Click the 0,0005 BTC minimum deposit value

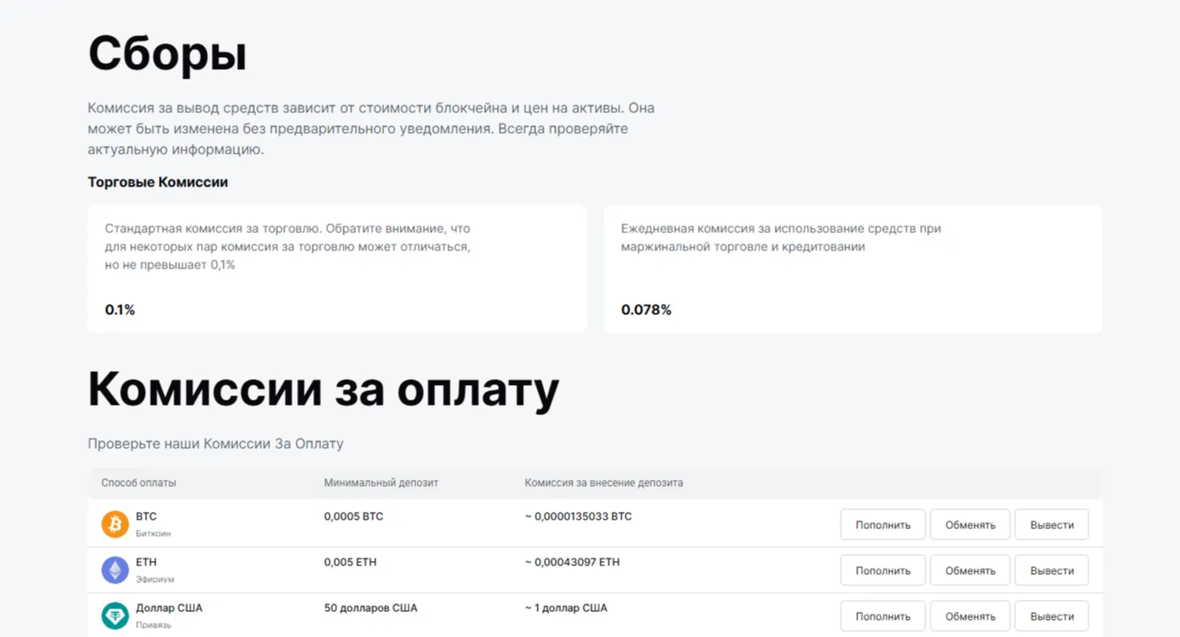click(353, 516)
